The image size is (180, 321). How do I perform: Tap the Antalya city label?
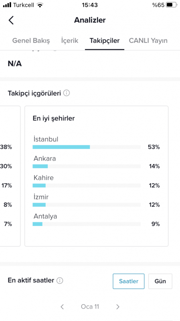45,216
